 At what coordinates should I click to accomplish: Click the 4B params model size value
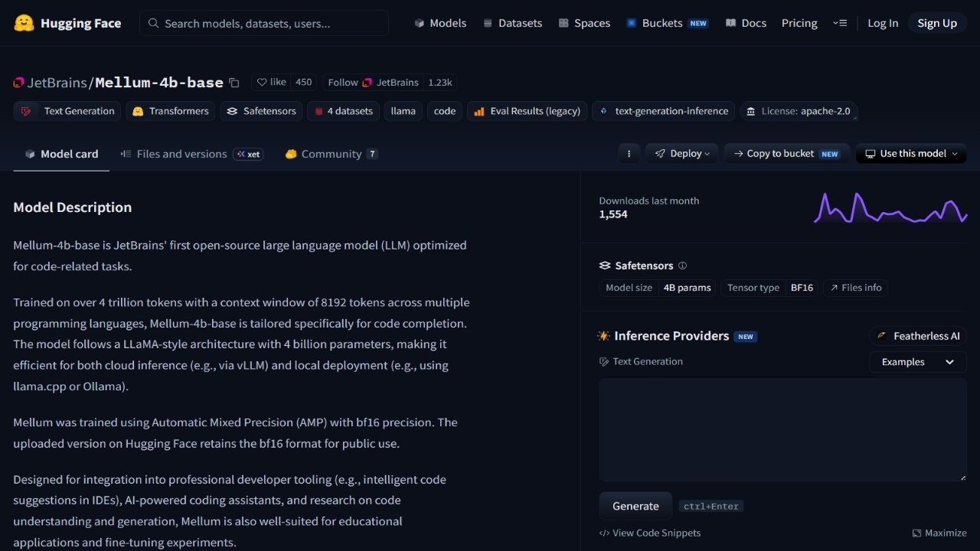687,288
